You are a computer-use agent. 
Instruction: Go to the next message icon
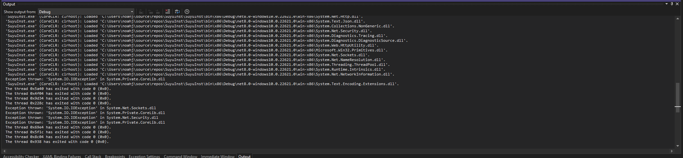pos(158,12)
